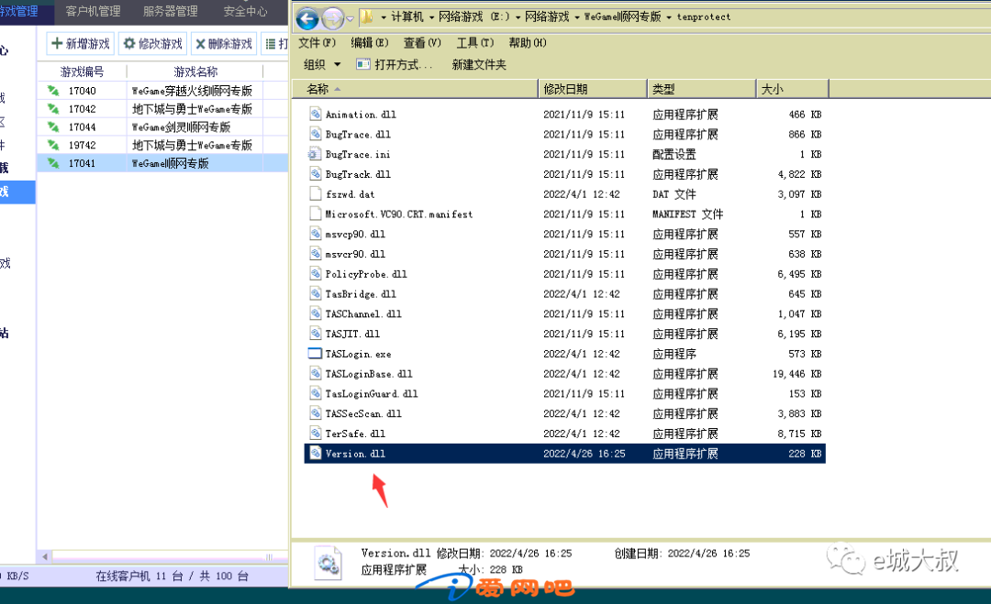Open the 组织 dropdown

(322, 64)
